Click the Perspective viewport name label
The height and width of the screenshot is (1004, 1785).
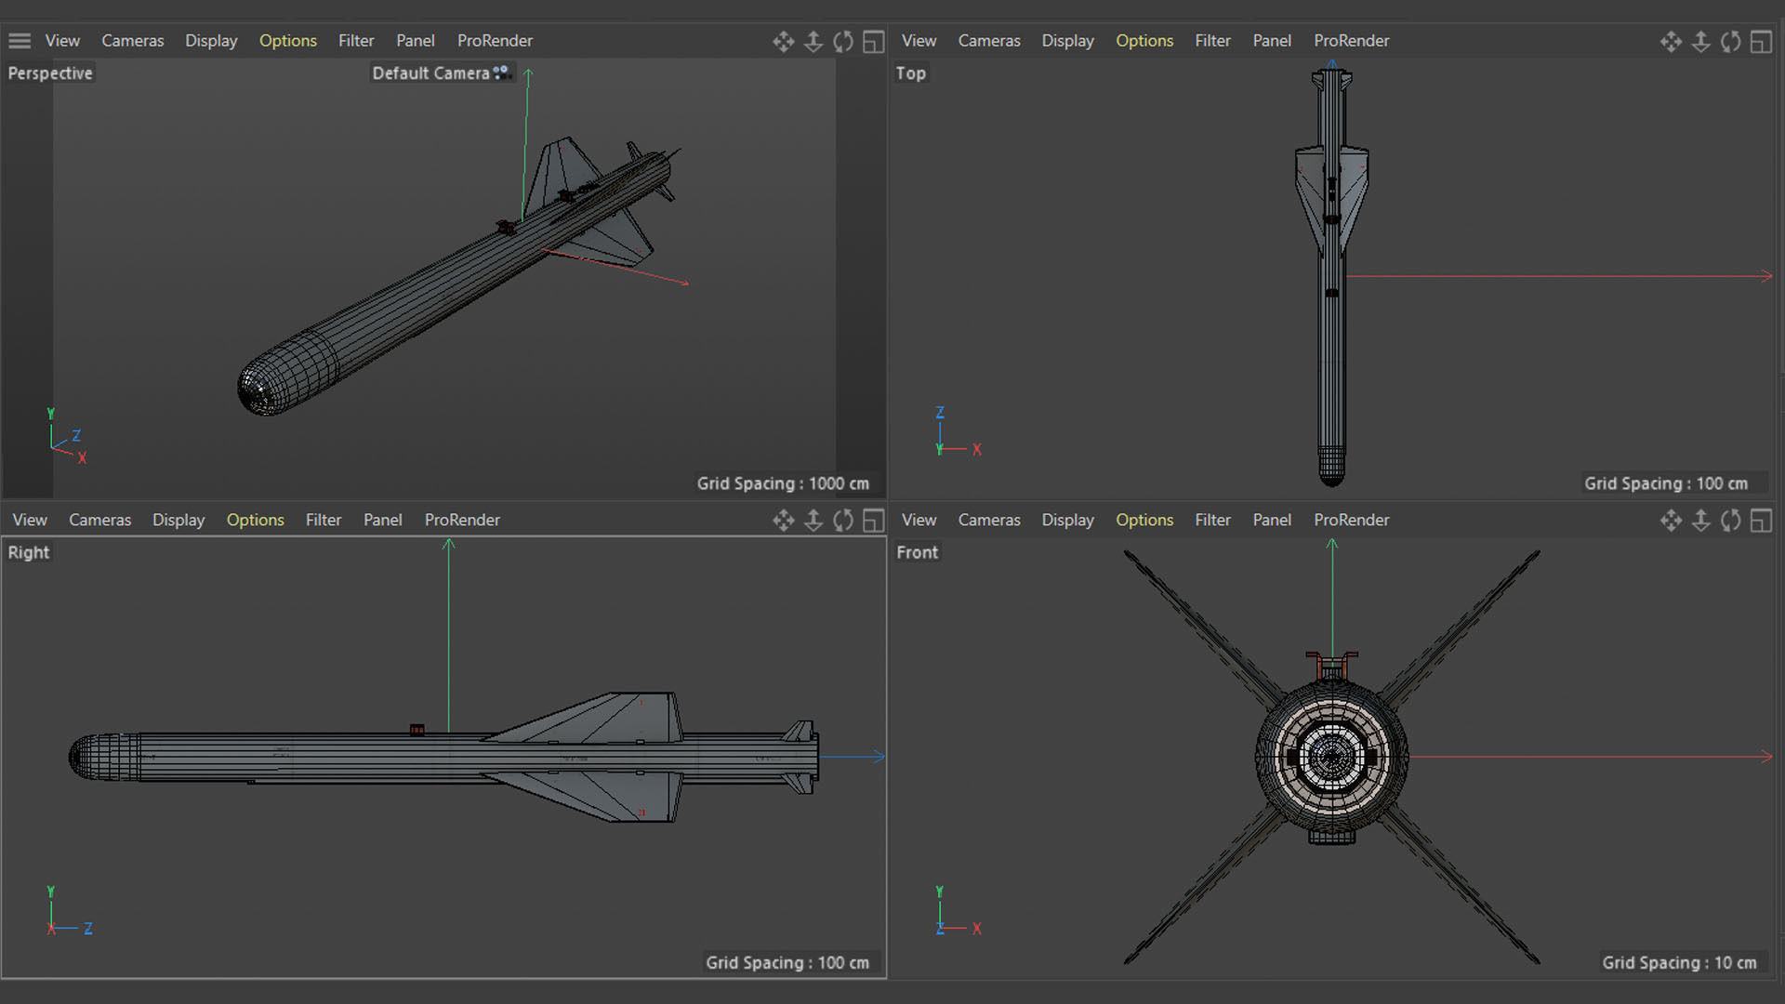point(50,73)
